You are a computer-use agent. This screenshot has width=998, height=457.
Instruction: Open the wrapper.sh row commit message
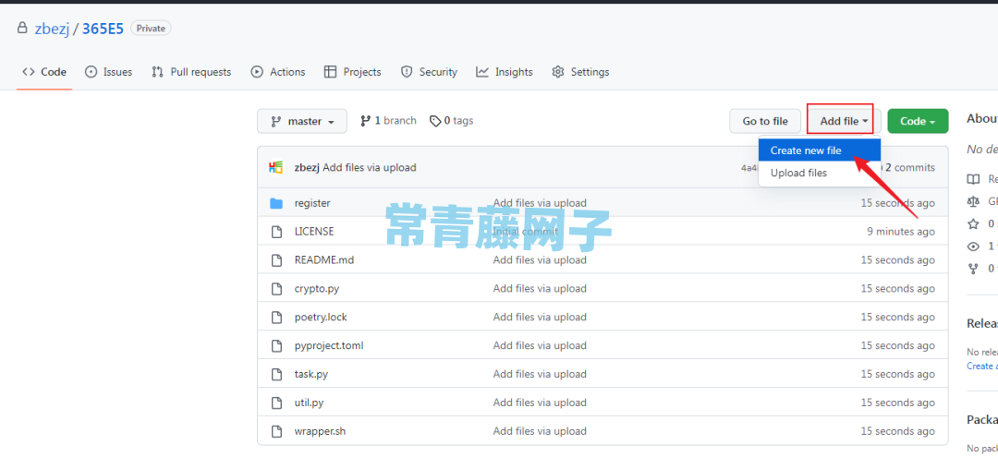pyautogui.click(x=540, y=431)
